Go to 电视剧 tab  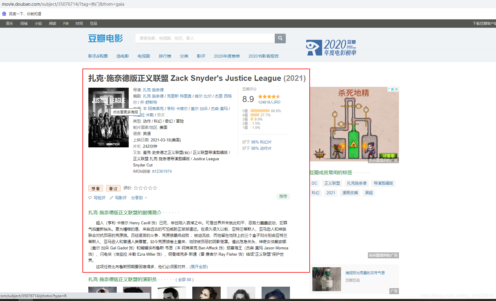144,56
